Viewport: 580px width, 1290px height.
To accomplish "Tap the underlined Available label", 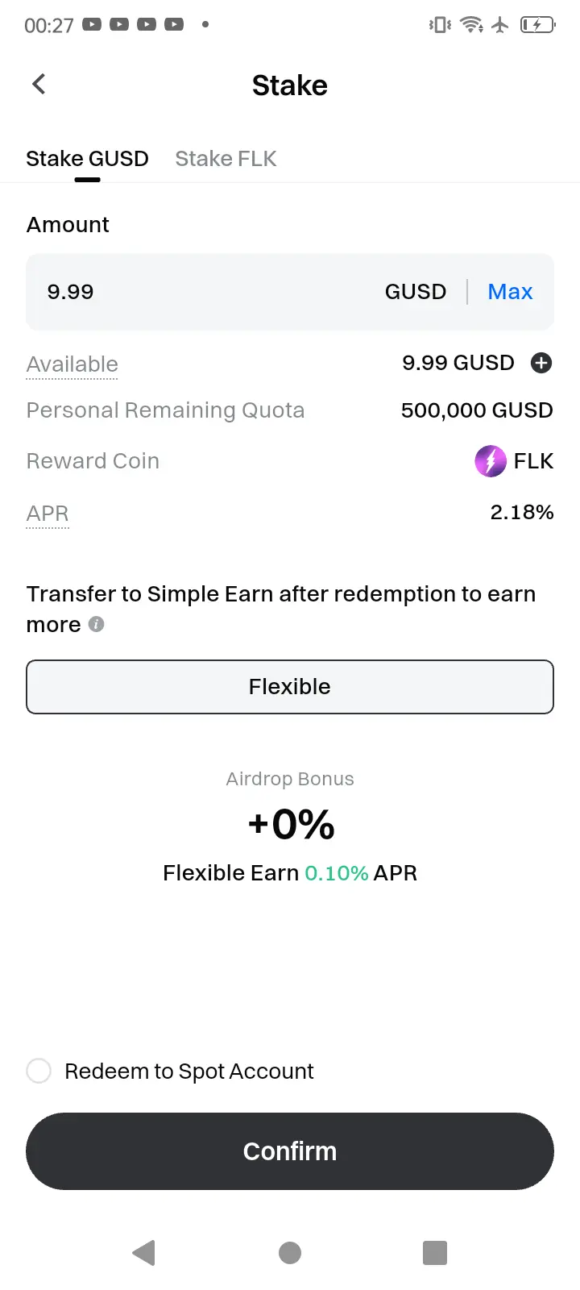I will (x=72, y=364).
